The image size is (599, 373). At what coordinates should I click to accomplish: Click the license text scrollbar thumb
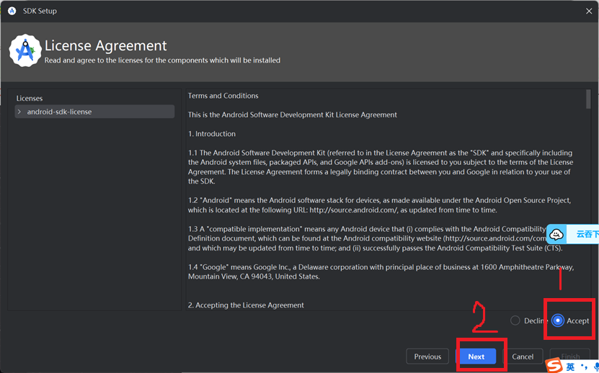coord(588,99)
